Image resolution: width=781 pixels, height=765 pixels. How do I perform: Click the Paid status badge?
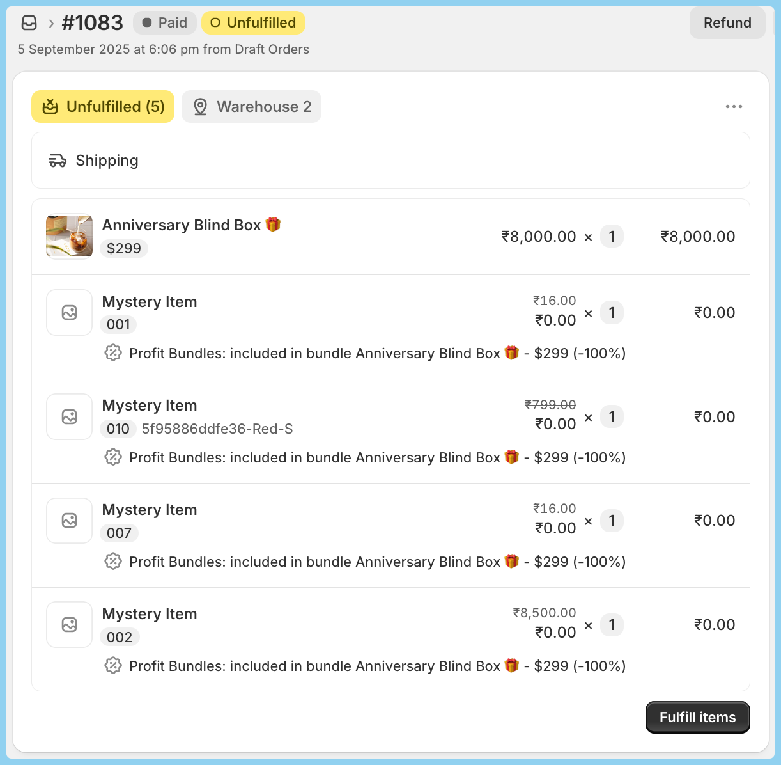click(165, 23)
